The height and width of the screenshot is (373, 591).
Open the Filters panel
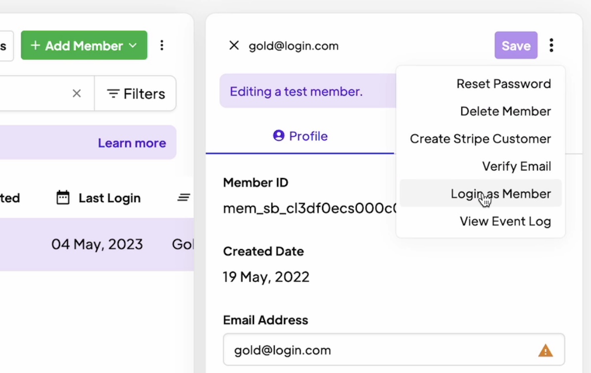tap(136, 93)
